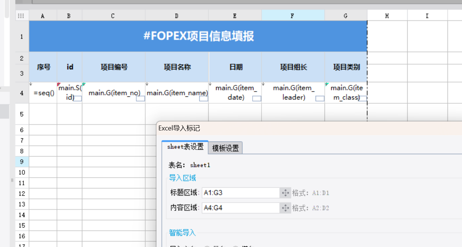Click widget box icon in cell B4
Image resolution: width=462 pixels, height=247 pixels.
tap(77, 99)
